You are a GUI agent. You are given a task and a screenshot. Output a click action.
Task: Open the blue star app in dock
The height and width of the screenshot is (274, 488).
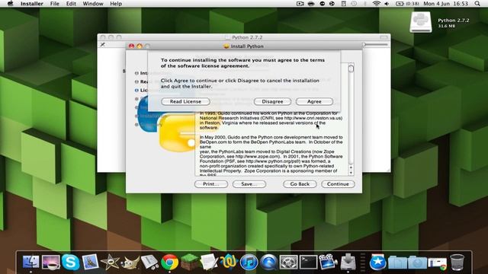[377, 262]
